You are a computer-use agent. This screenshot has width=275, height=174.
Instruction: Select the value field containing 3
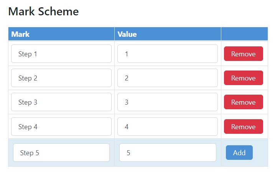(168, 102)
